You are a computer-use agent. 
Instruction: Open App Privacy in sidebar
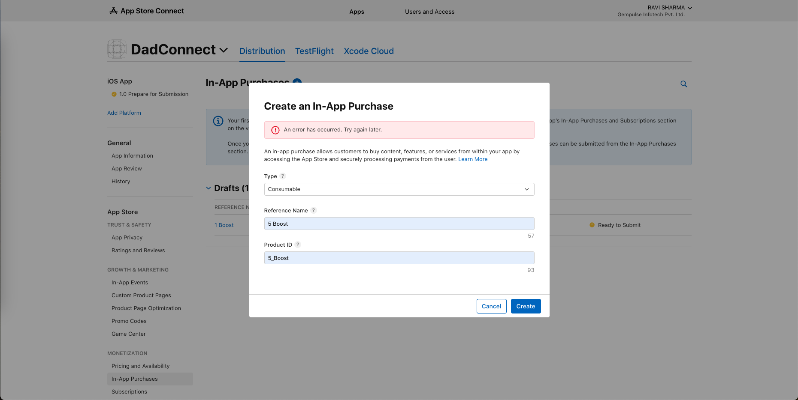[127, 238]
